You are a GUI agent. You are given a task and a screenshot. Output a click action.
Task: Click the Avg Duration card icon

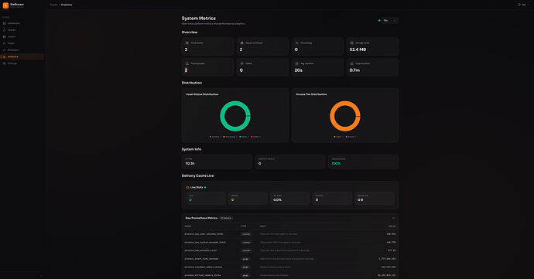click(296, 63)
